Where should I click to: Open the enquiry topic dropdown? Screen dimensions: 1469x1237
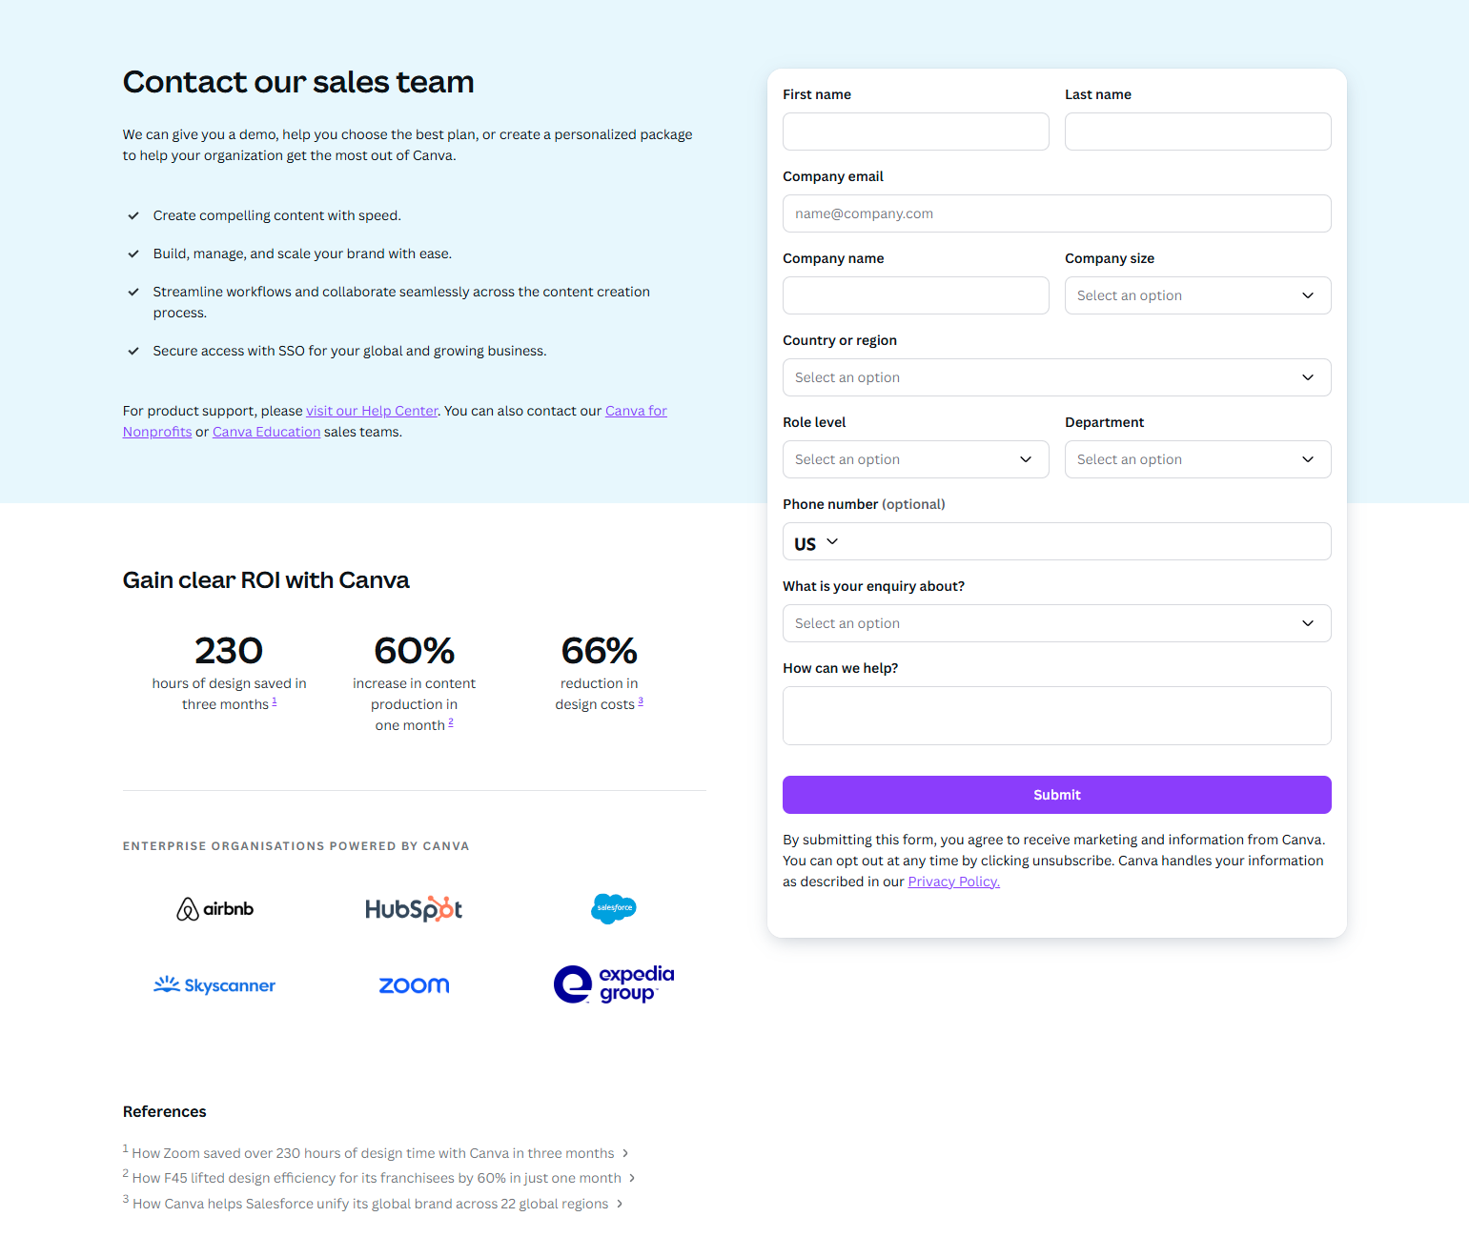pos(1055,623)
